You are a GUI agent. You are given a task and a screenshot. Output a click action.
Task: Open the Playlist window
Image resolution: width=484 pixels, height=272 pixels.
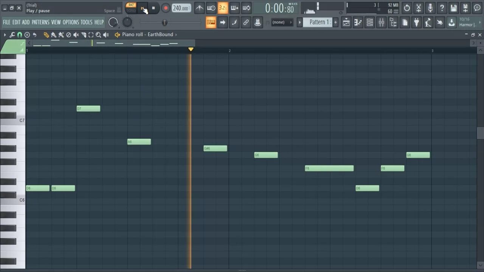click(x=346, y=22)
